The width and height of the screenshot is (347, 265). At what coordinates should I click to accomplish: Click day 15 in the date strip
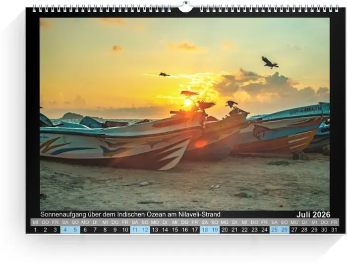[x=175, y=229]
